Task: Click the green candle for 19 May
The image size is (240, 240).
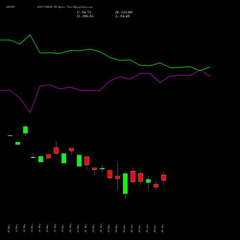Action: pos(64,158)
